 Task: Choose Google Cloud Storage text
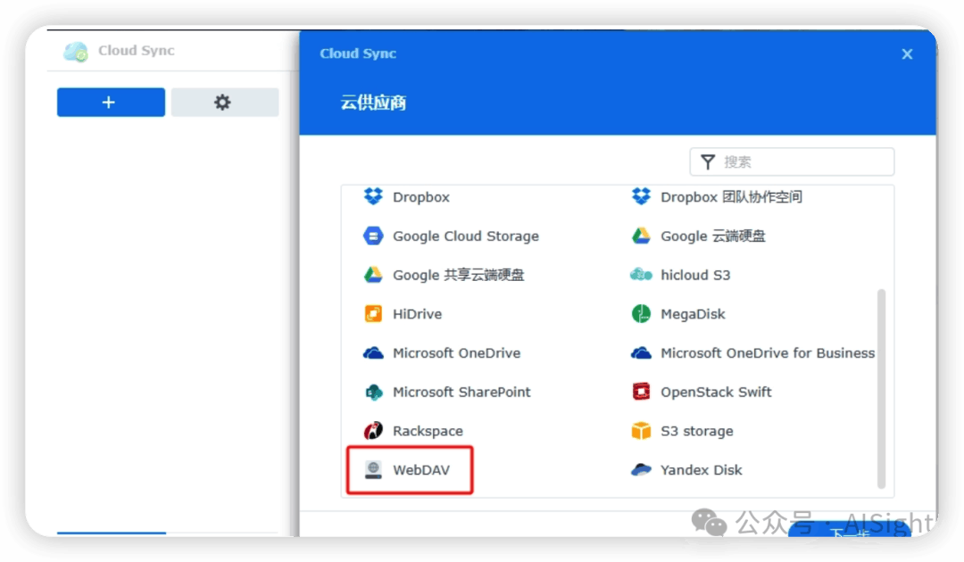click(465, 236)
